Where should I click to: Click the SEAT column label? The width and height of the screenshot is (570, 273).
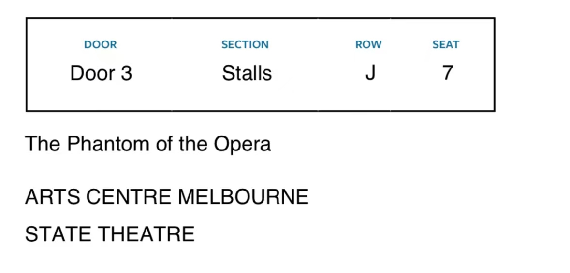pos(446,45)
